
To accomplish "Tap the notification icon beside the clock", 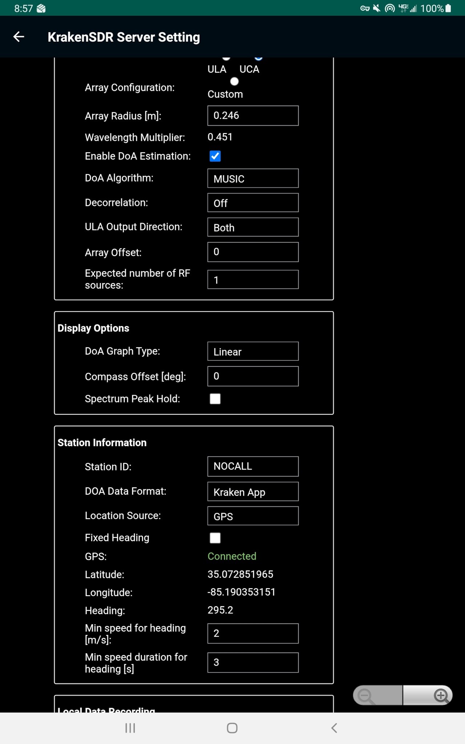I will point(41,8).
